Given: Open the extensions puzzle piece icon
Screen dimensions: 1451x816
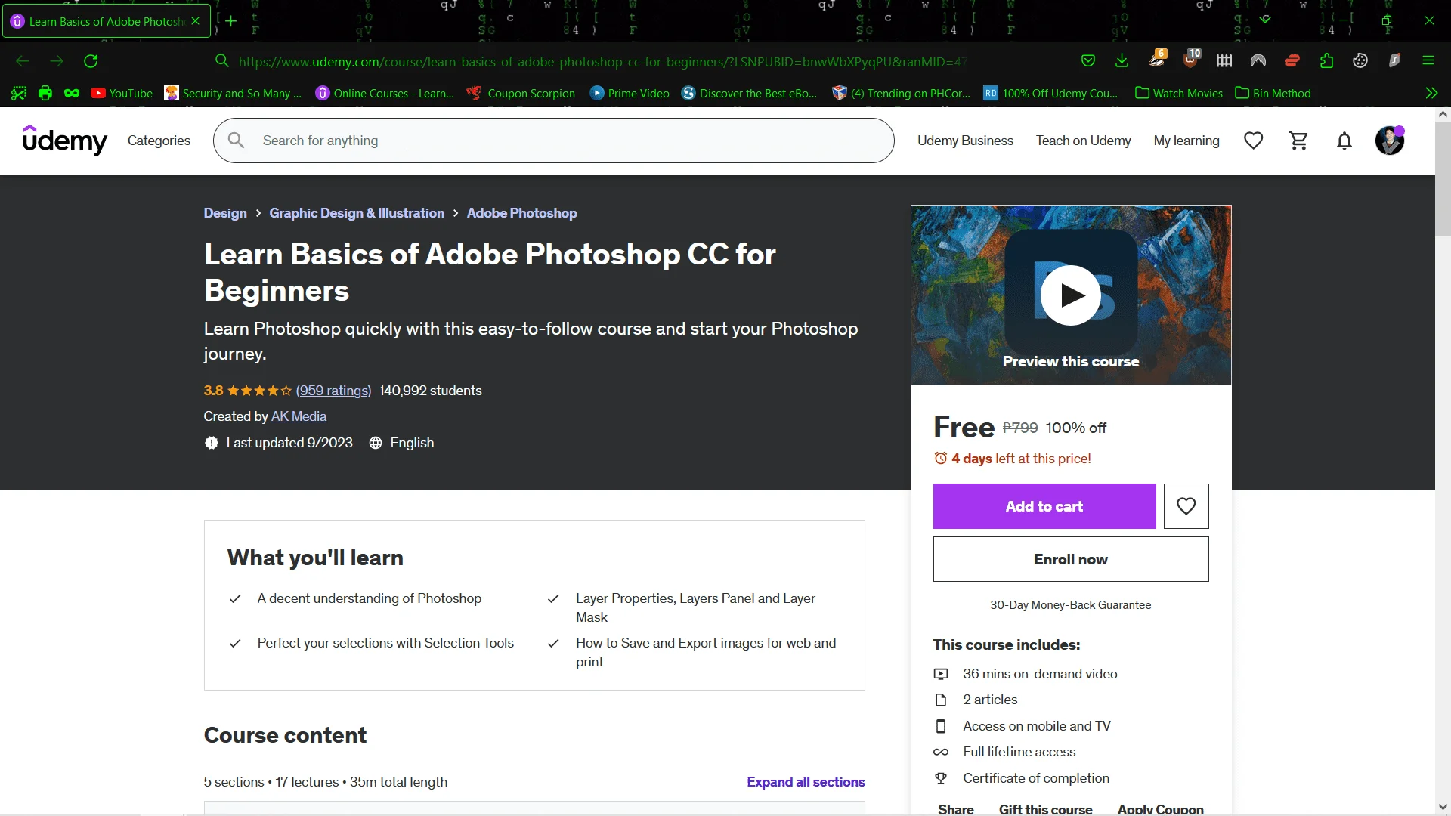Looking at the screenshot, I should pos(1326,61).
